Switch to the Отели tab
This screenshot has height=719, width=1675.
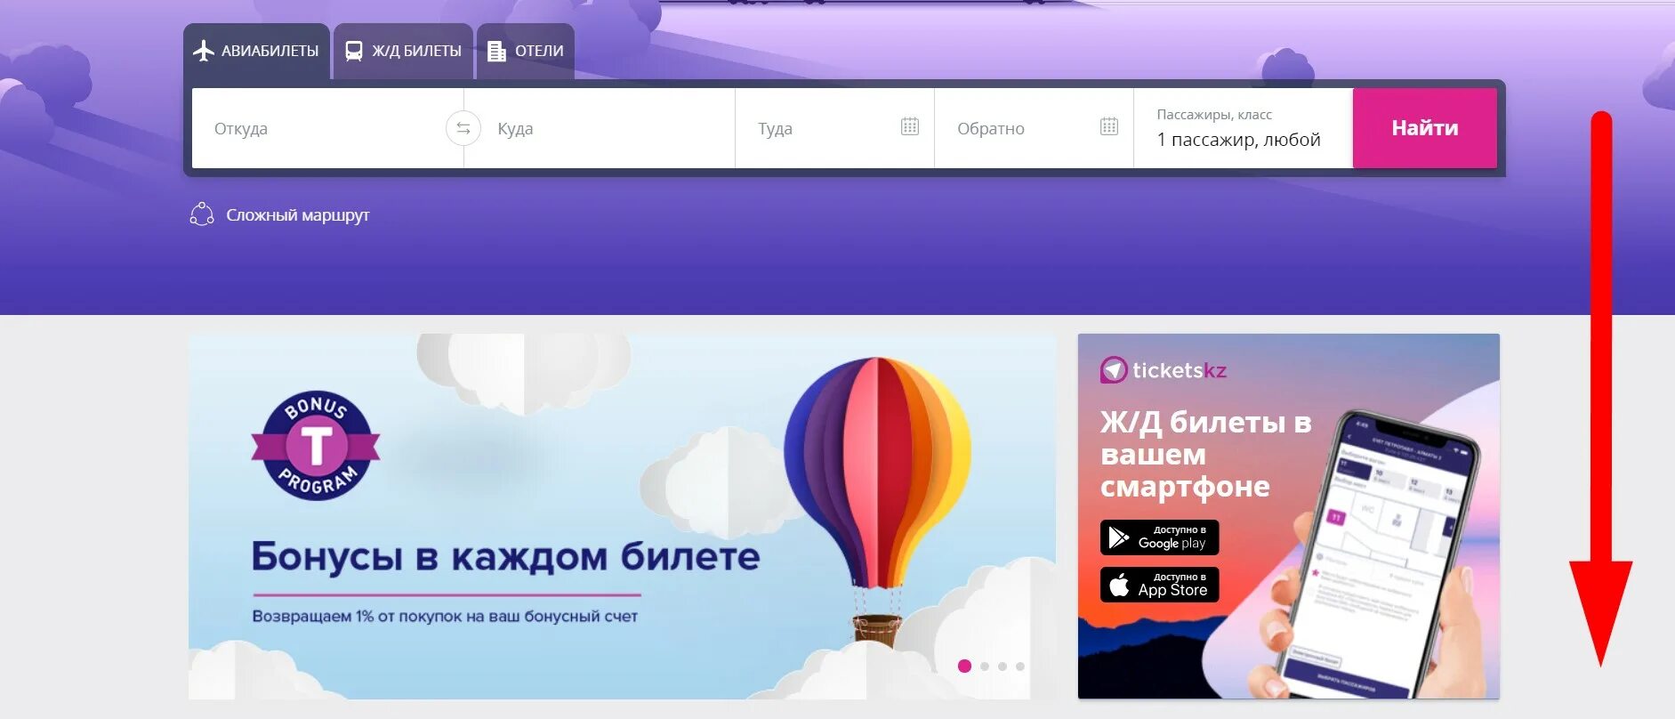point(526,51)
